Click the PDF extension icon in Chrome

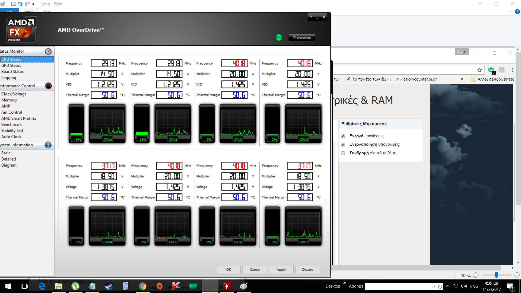pyautogui.click(x=502, y=70)
